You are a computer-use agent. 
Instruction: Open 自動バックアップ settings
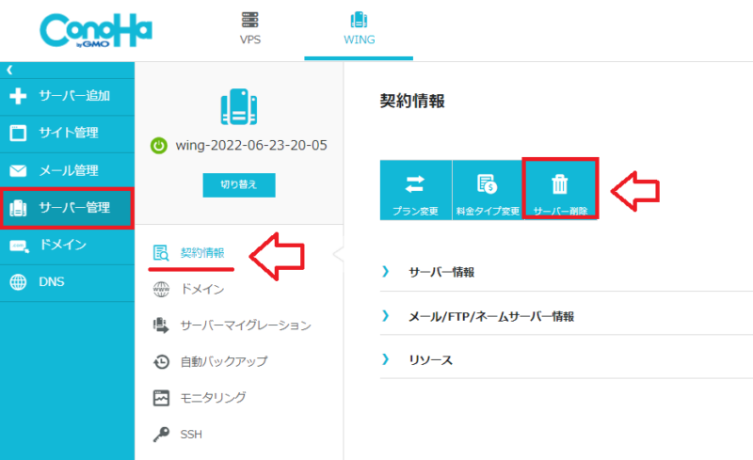pos(223,361)
